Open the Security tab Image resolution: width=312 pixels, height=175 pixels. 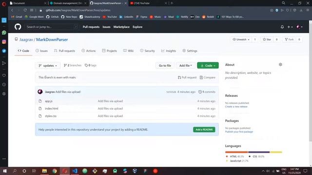coord(147,51)
